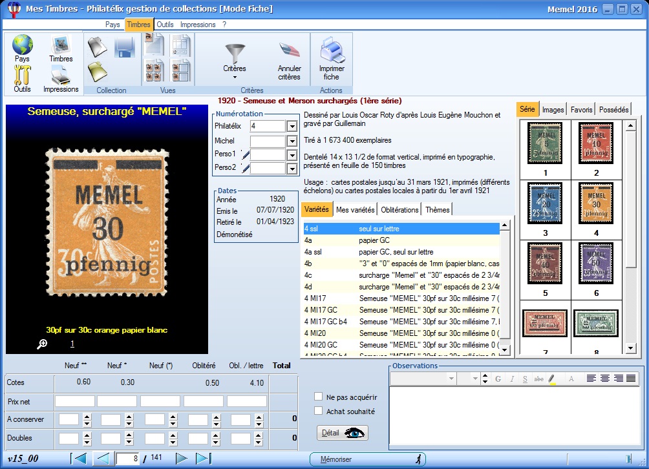The image size is (649, 469).
Task: Switch to the Images tab
Action: coord(553,110)
